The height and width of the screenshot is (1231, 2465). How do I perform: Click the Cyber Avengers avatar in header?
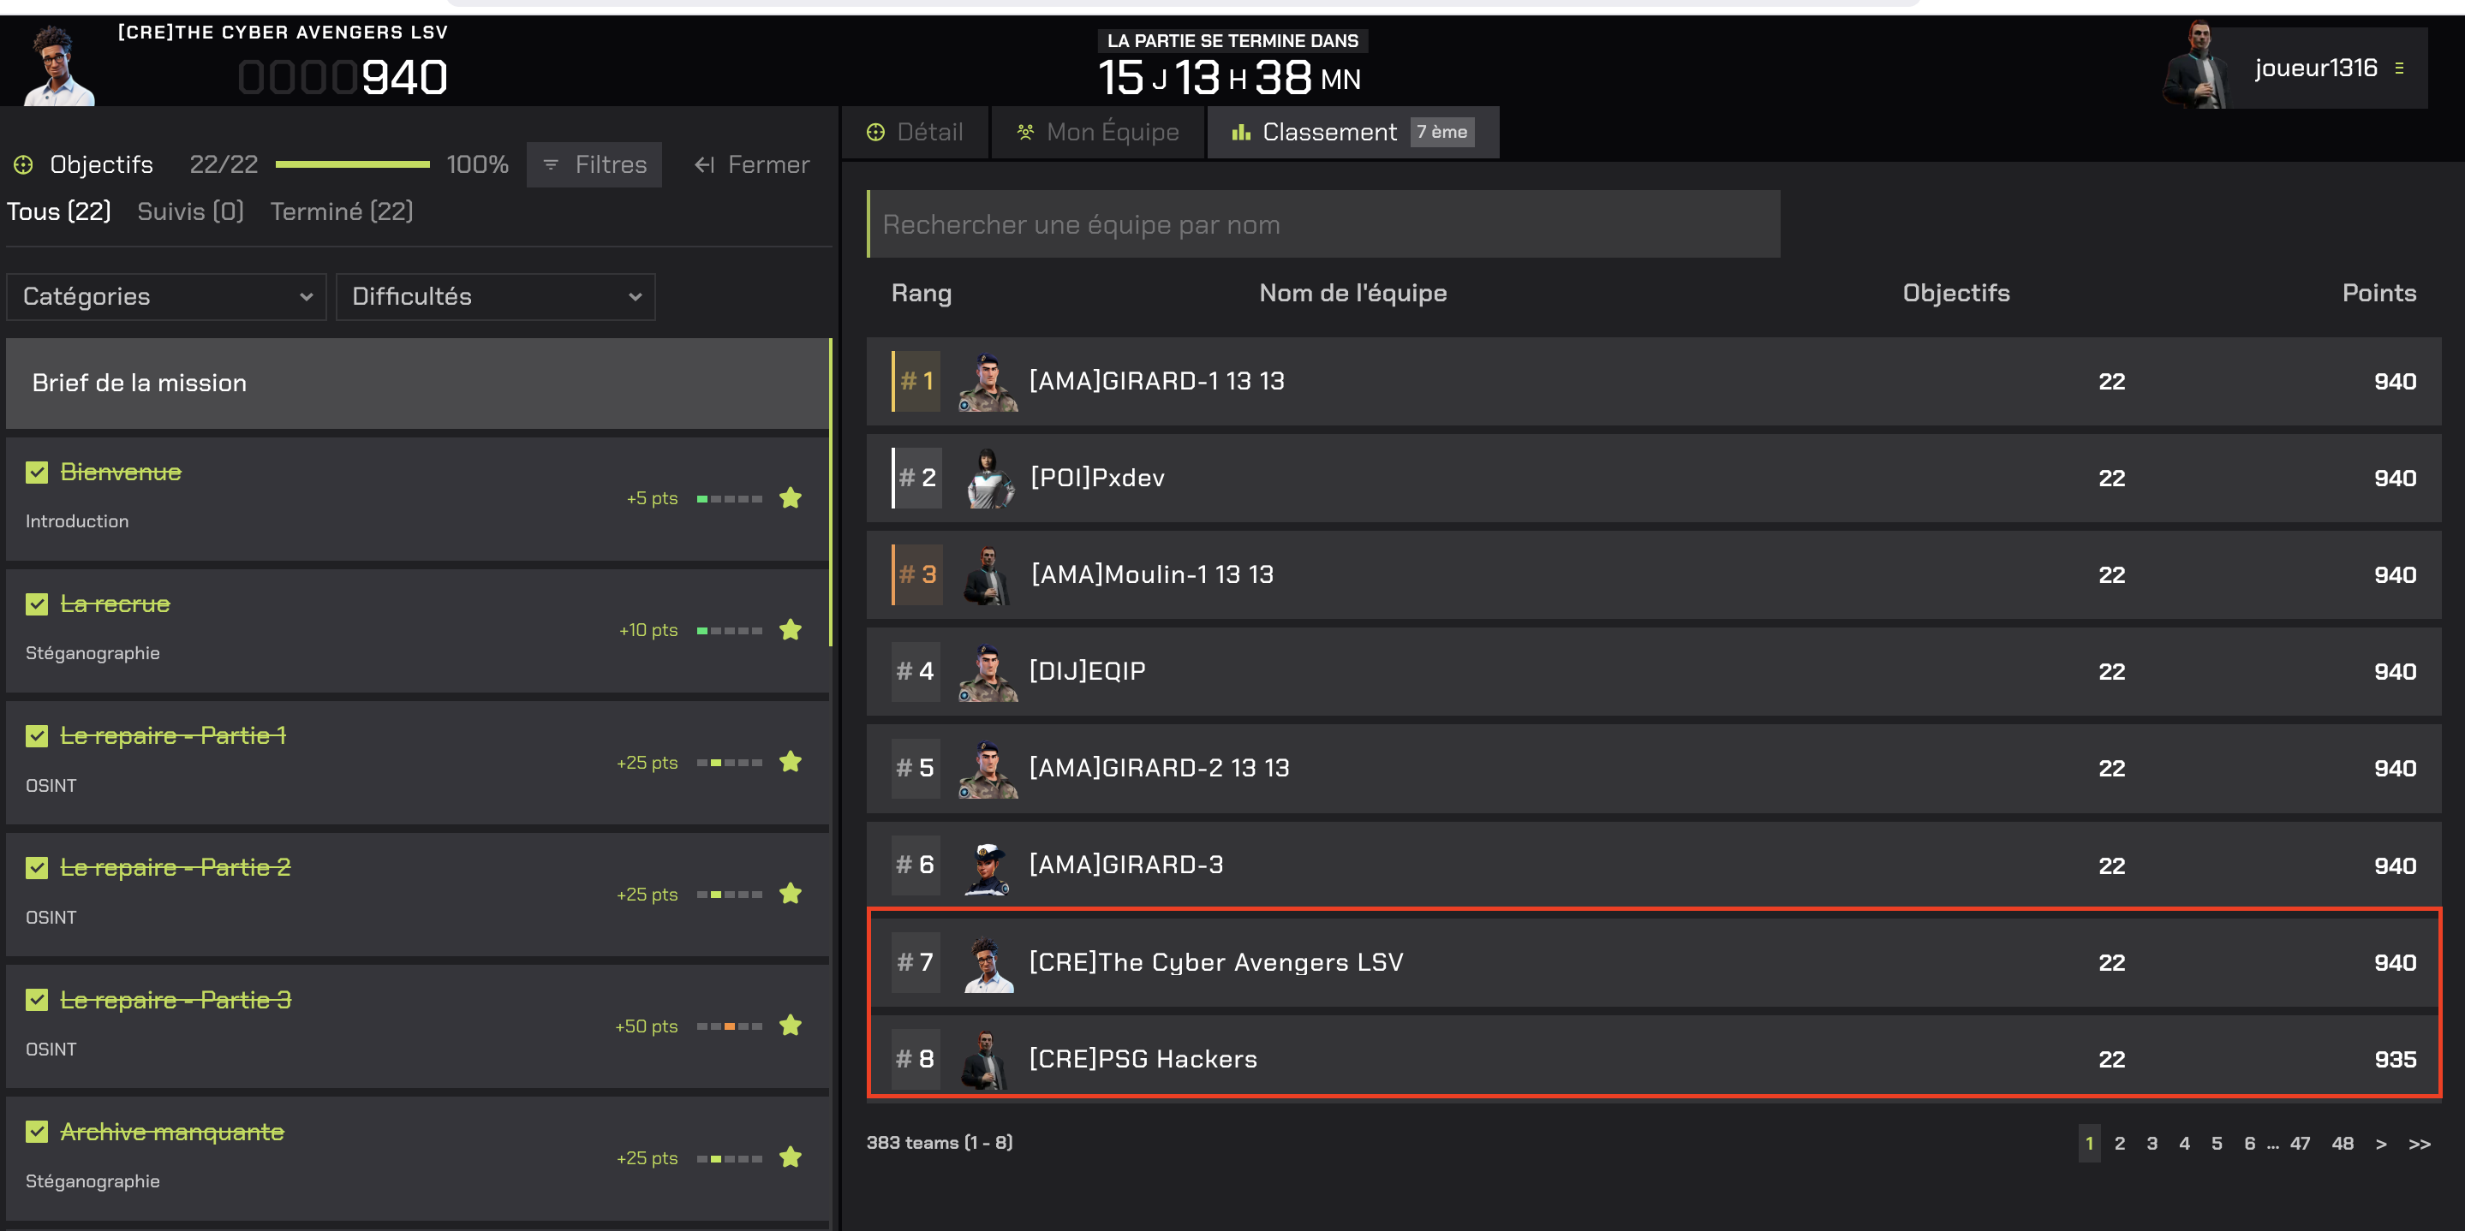tap(57, 65)
